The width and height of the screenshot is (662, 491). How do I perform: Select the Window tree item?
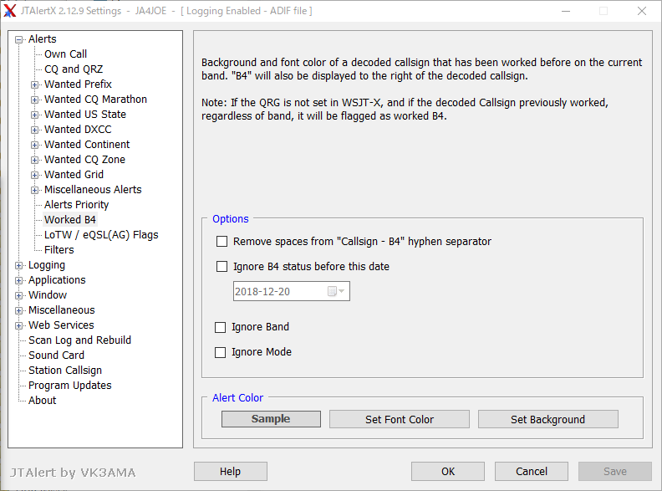tap(48, 295)
